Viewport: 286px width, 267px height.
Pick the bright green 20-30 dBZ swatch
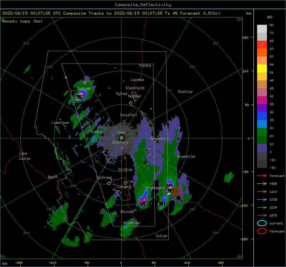(262, 132)
